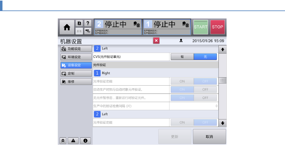
Task: Click the lane 1 number badge beside 停止中
Action: 148,24
